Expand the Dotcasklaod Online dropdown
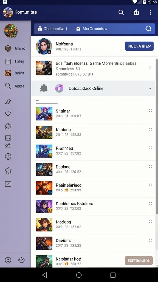 tap(150, 88)
